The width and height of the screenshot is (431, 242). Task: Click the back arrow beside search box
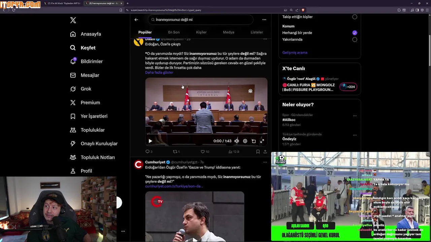(136, 19)
